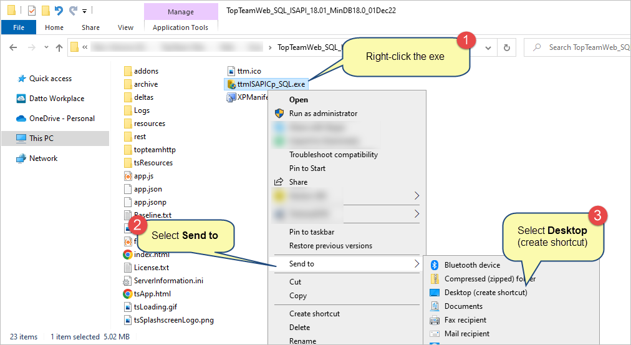Screen dimensions: 631x345
Task: Switch to the Share ribbon tab
Action: [x=90, y=27]
